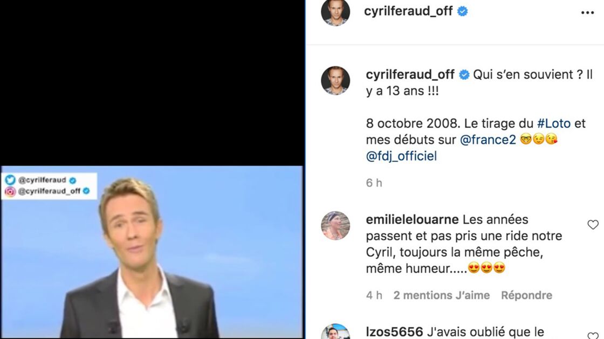View the 2 mentions J'aime list

(x=442, y=295)
